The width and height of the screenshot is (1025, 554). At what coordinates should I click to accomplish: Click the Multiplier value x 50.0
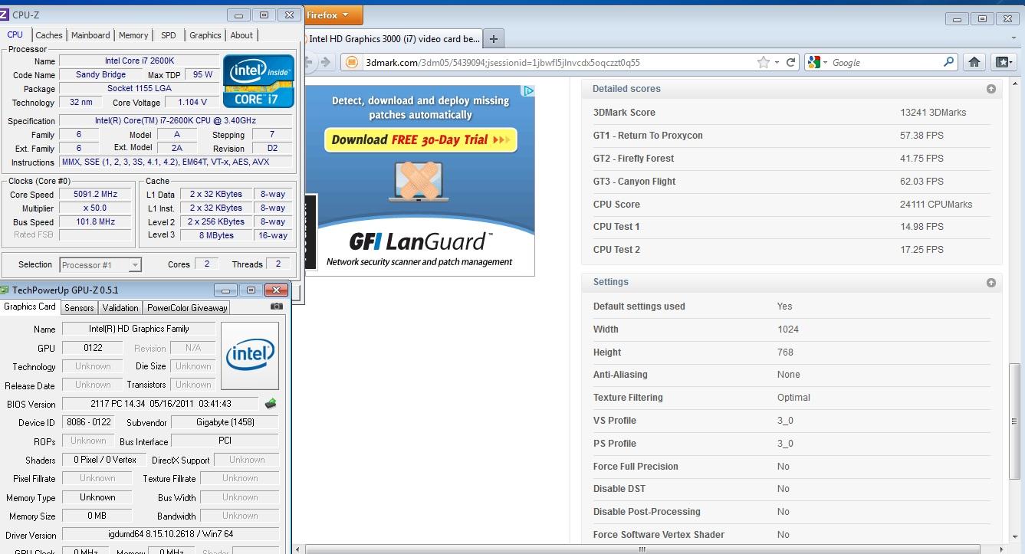(x=96, y=208)
